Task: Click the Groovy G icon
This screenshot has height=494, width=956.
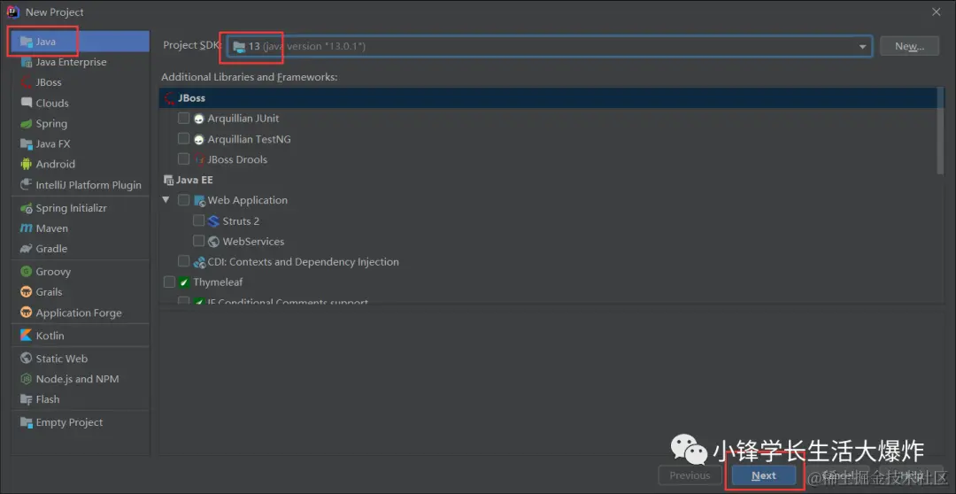Action: pos(27,272)
